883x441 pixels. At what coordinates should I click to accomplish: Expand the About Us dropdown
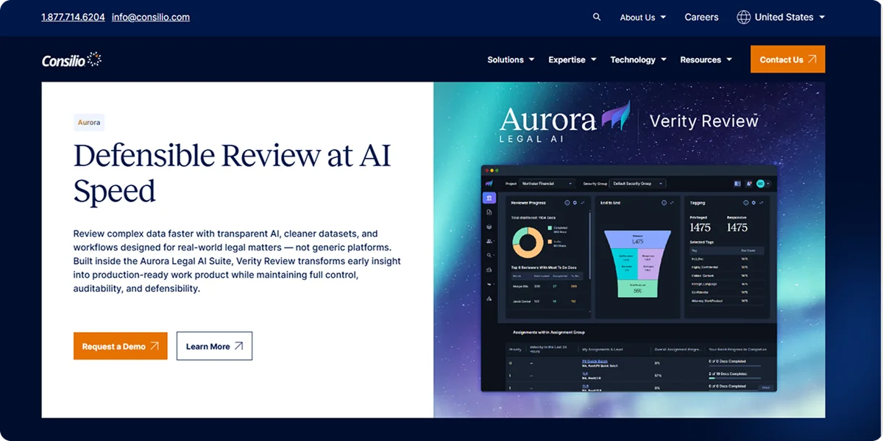[642, 17]
